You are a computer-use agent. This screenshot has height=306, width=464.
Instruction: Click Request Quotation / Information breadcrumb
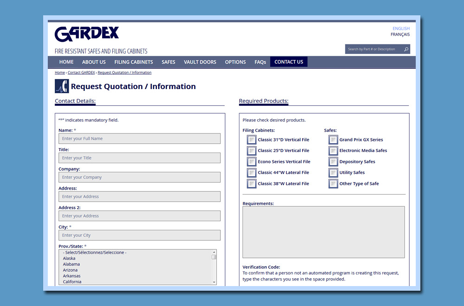click(x=124, y=73)
